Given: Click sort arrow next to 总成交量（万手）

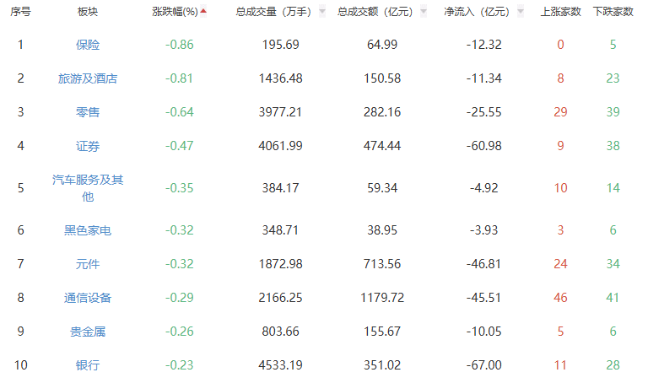Looking at the screenshot, I should [x=321, y=12].
